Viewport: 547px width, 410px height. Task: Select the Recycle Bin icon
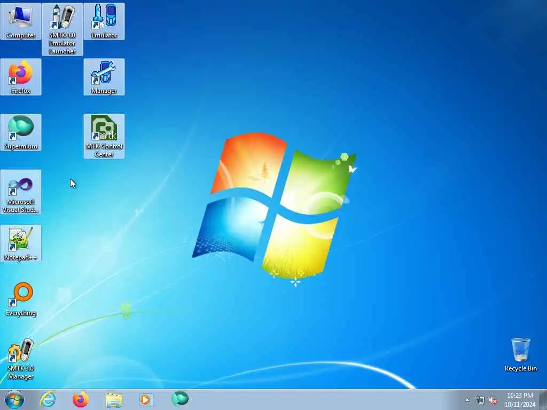click(x=520, y=354)
